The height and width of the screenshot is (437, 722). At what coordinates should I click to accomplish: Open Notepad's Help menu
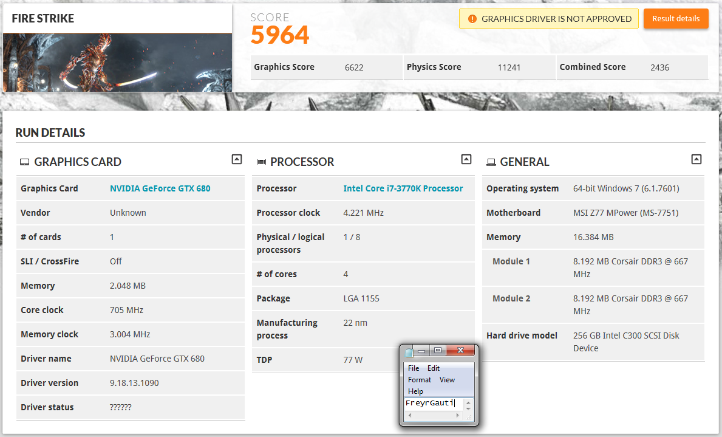pos(415,391)
